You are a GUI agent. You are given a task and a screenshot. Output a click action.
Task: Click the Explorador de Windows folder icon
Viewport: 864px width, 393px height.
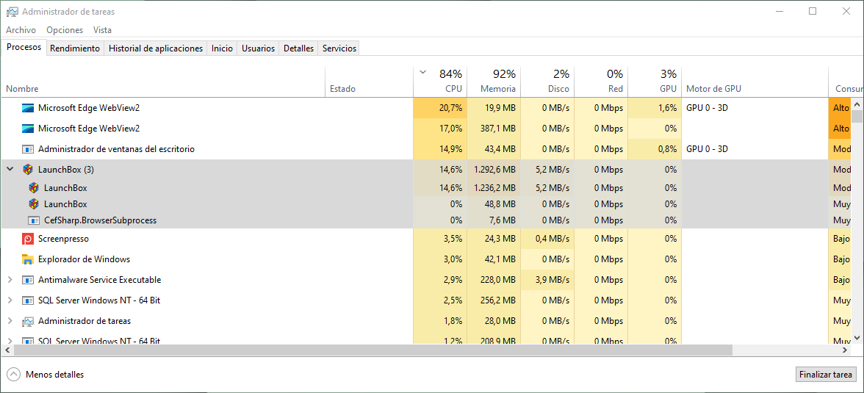pyautogui.click(x=28, y=259)
